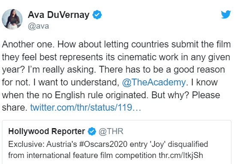Click the quoted text 'Exclusive: Austria's'
The width and height of the screenshot is (235, 164).
click(x=42, y=144)
